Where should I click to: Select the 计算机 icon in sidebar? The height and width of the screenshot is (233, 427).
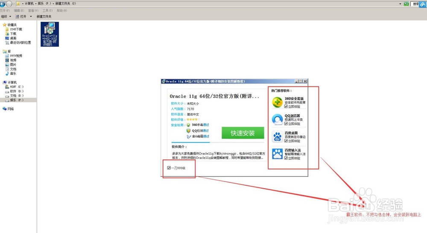(4, 82)
